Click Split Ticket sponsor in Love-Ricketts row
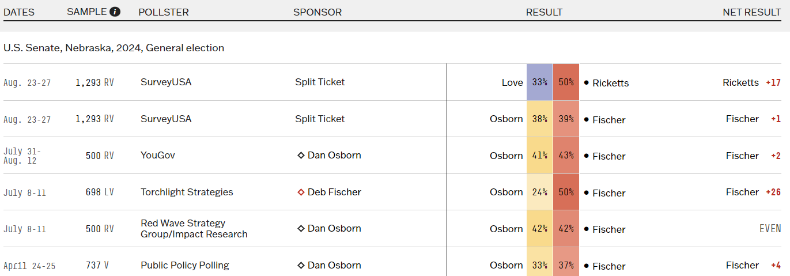The height and width of the screenshot is (276, 790). (320, 82)
